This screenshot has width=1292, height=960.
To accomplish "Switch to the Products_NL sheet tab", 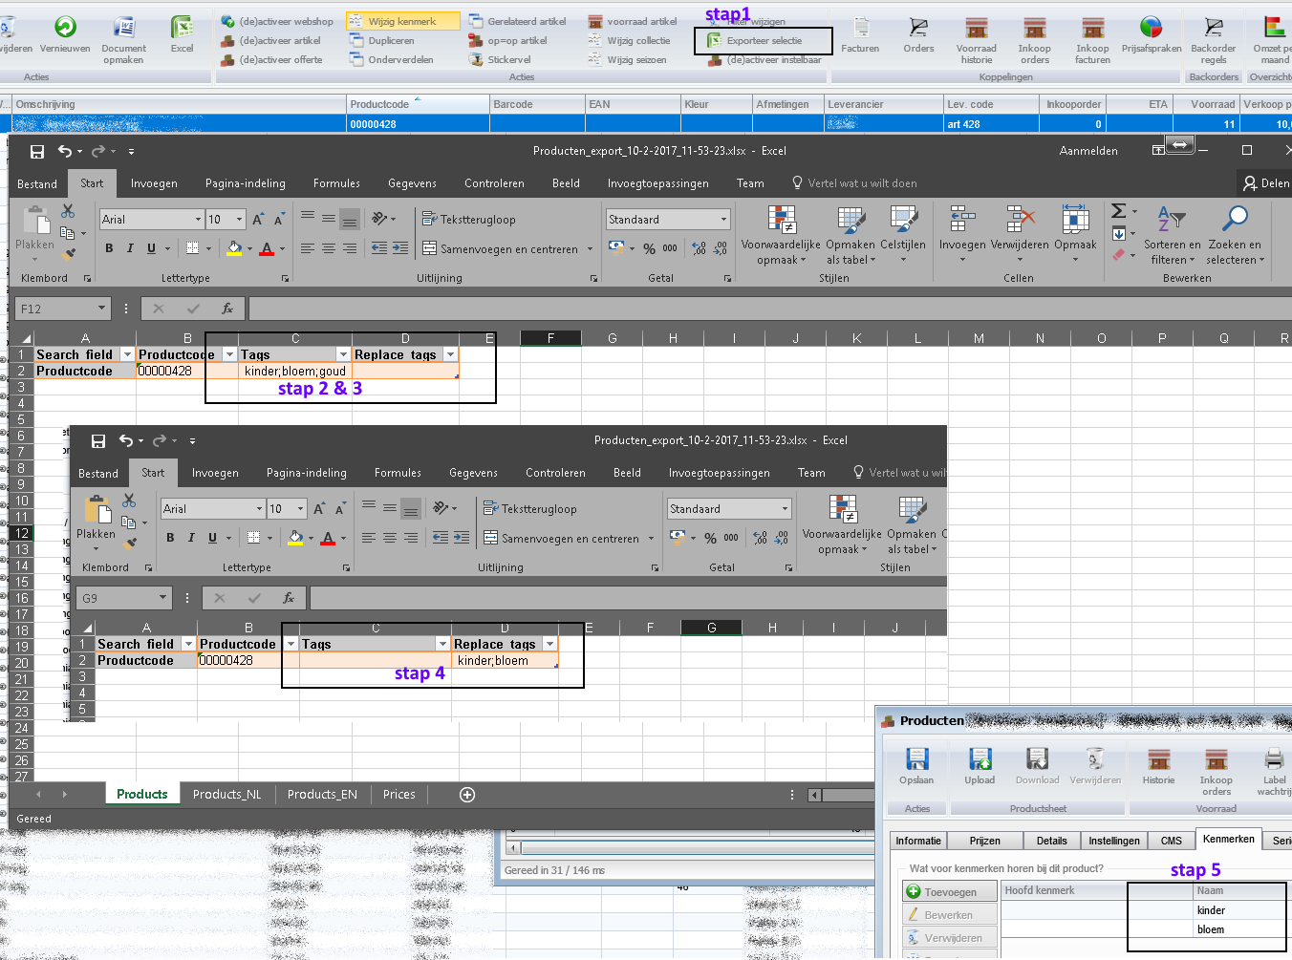I will point(226,795).
